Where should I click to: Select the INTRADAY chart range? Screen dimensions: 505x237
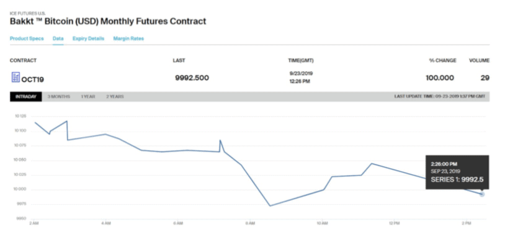(26, 97)
